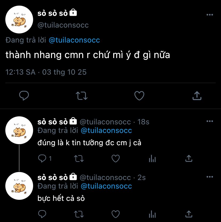Reply to the main tweet via comment icon
The width and height of the screenshot is (221, 222).
point(24,96)
